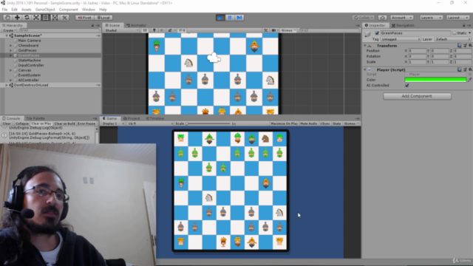Open the GameObject menu
Image resolution: width=473 pixels, height=266 pixels.
click(45, 10)
